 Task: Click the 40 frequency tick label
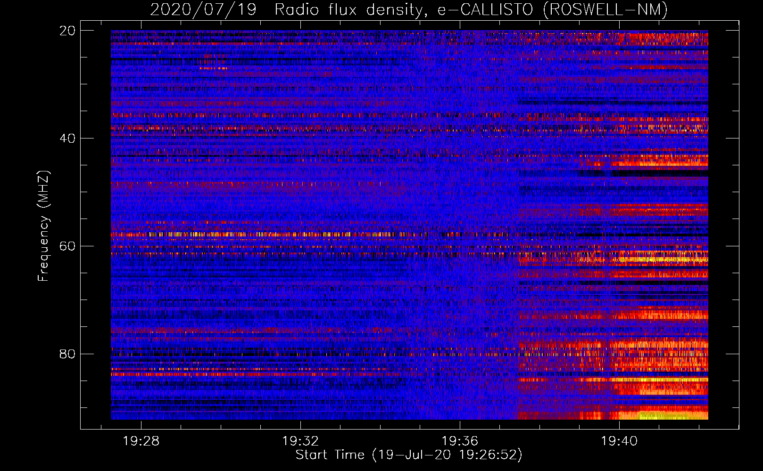tap(67, 138)
